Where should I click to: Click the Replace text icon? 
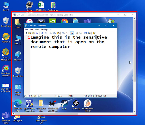pyautogui.click(x=67, y=33)
